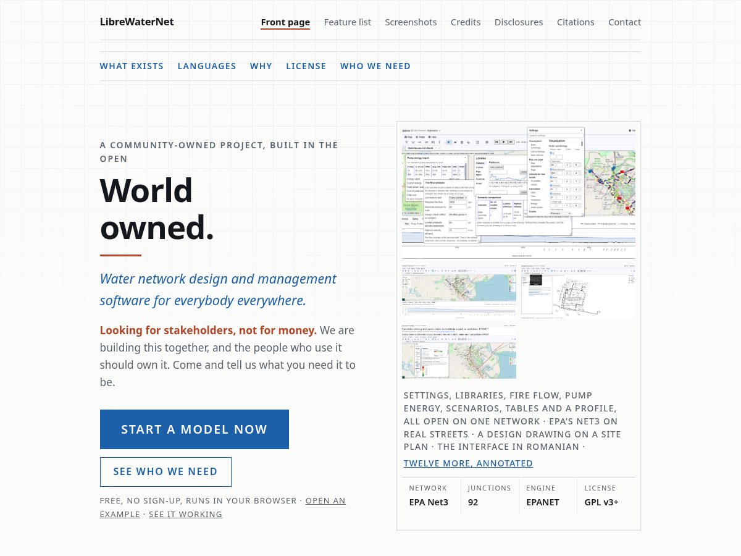
Task: Jump to the What Exists section
Action: point(132,66)
